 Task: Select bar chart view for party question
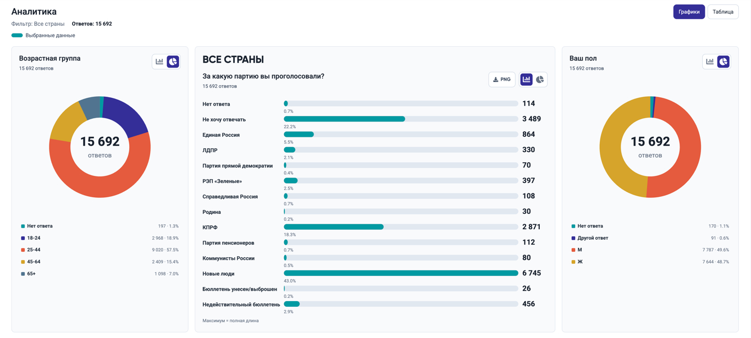[x=527, y=80]
